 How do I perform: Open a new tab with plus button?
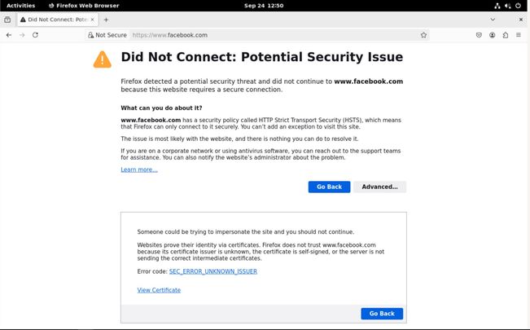pos(106,19)
